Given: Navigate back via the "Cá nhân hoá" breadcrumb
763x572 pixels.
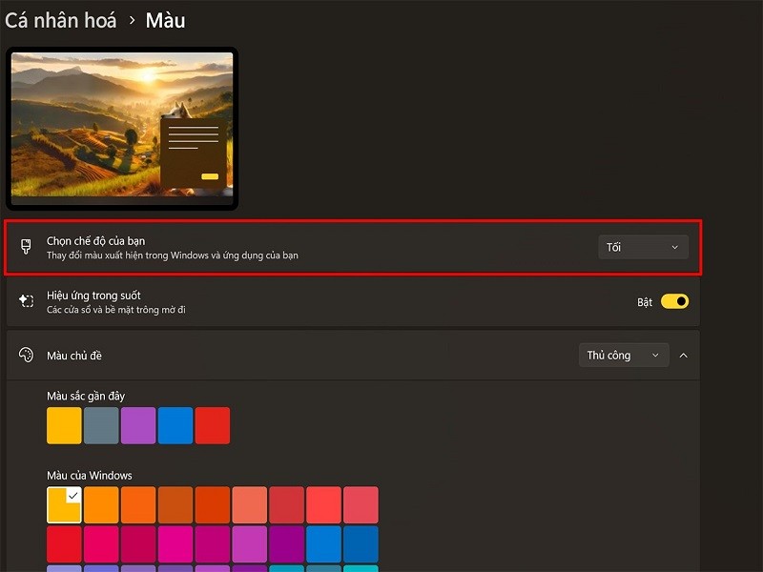Looking at the screenshot, I should 59,20.
